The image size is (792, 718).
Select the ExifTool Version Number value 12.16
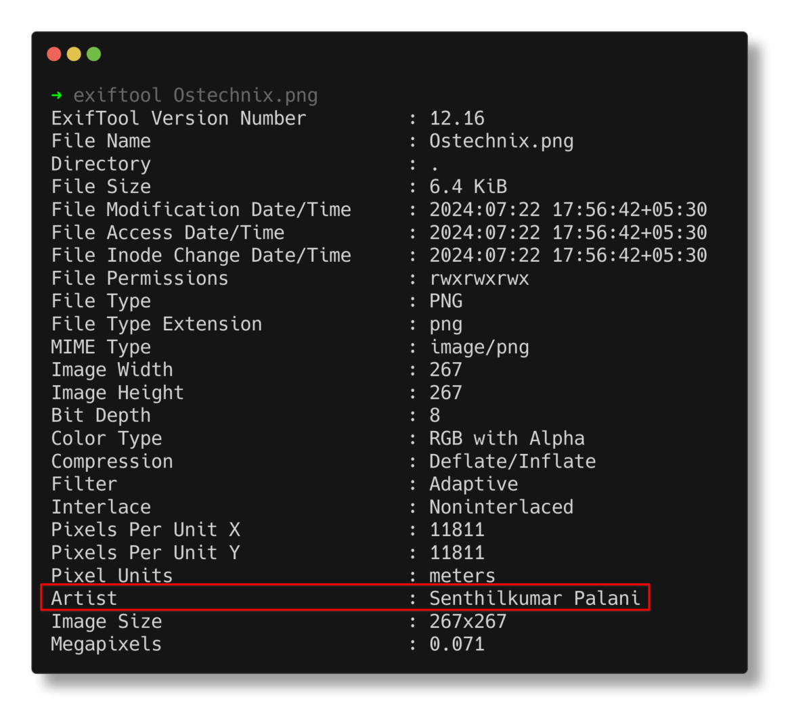(457, 118)
